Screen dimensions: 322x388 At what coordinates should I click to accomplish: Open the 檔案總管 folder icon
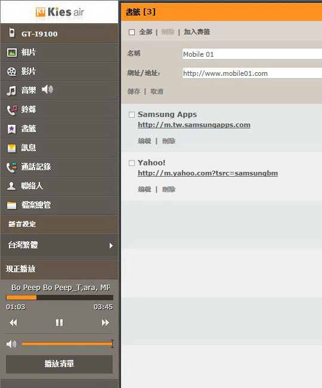click(x=11, y=205)
